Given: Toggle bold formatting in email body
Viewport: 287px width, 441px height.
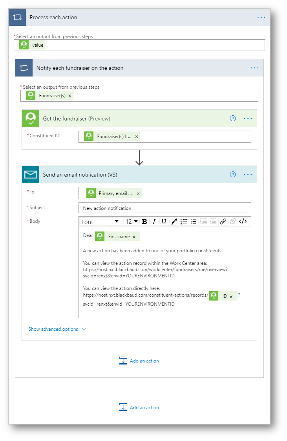Looking at the screenshot, I should (x=144, y=222).
